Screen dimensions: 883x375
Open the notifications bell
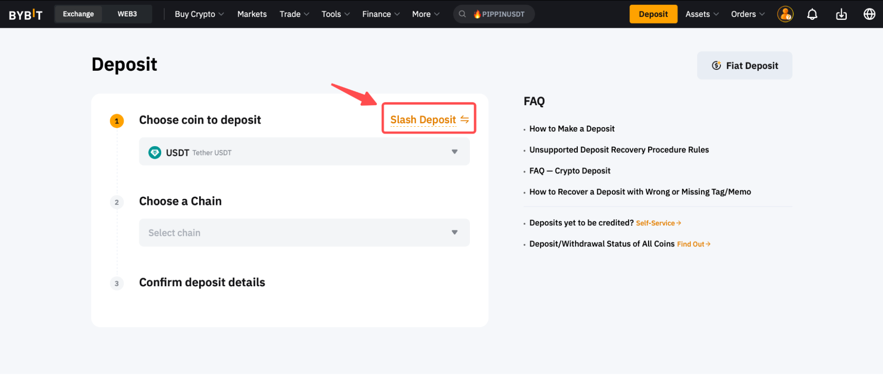tap(812, 14)
